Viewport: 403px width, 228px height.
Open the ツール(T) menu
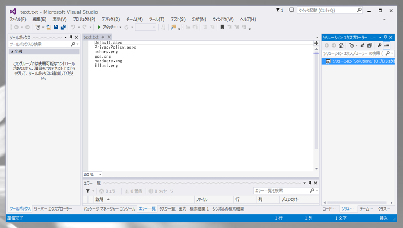[x=156, y=19]
